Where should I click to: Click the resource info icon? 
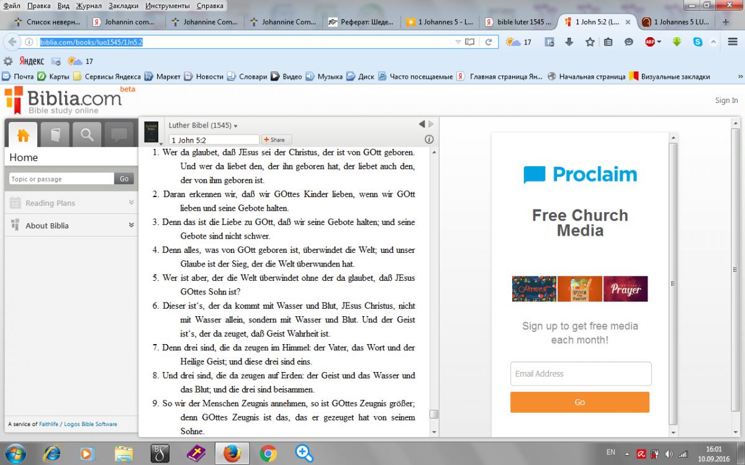click(x=428, y=139)
